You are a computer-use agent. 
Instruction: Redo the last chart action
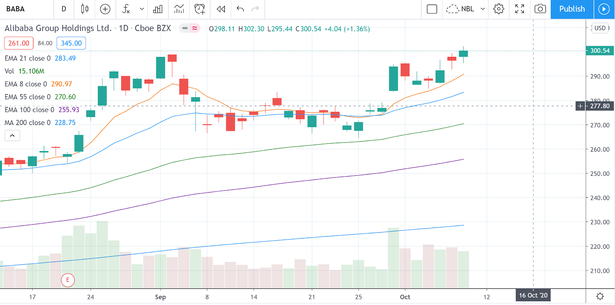[255, 9]
